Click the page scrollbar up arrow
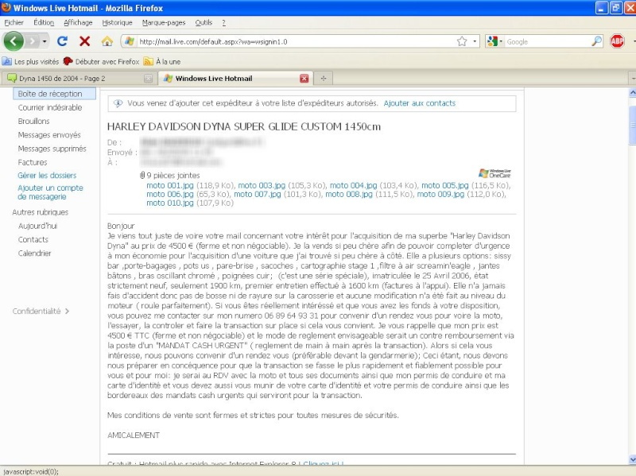 (632, 93)
